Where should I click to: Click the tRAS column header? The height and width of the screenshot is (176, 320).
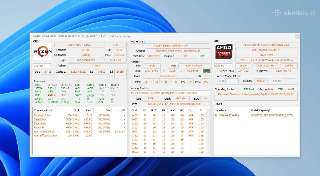173,110
